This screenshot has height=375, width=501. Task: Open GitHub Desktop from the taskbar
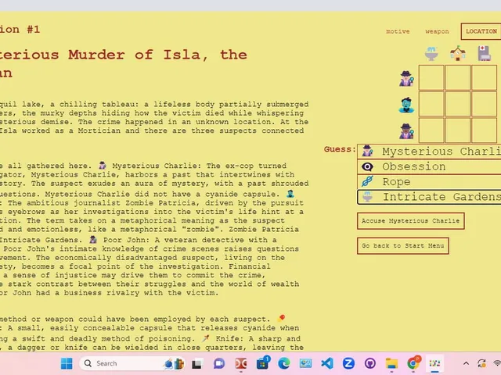tap(370, 363)
